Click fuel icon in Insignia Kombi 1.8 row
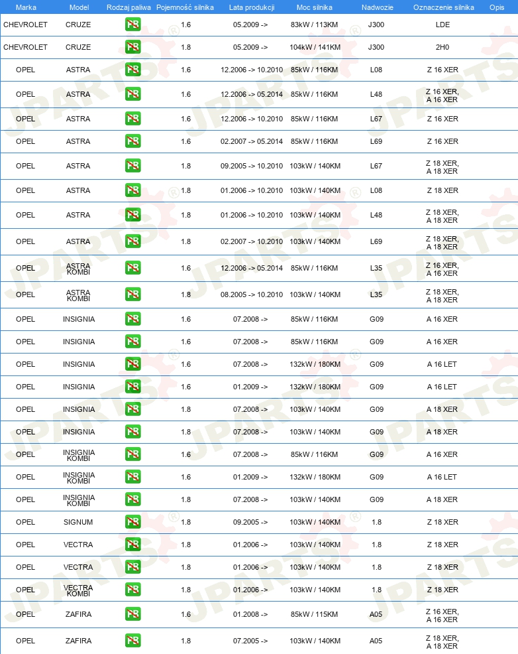Screen dimensions: 518x654 133,499
